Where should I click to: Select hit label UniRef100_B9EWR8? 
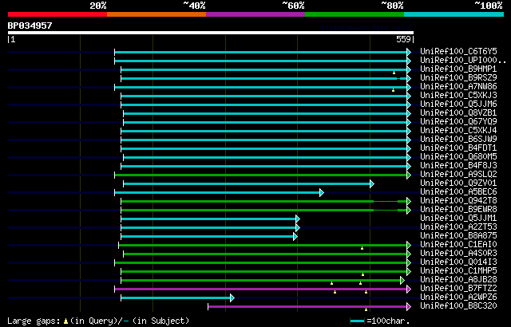458,210
